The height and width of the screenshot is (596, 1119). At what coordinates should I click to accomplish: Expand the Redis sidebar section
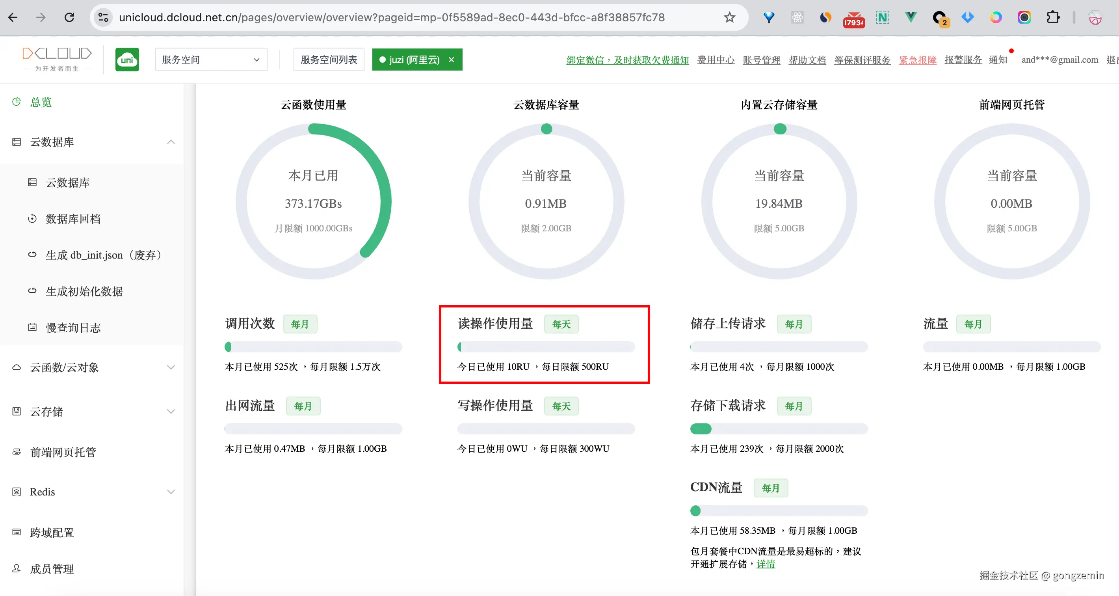click(x=171, y=492)
